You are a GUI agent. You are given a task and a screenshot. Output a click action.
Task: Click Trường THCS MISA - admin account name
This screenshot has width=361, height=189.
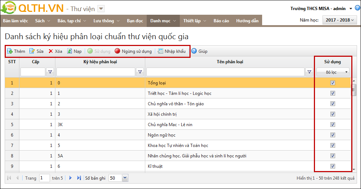pos(318,9)
